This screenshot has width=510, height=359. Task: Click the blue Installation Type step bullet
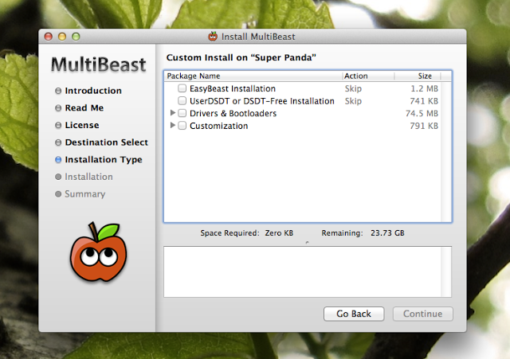click(58, 160)
